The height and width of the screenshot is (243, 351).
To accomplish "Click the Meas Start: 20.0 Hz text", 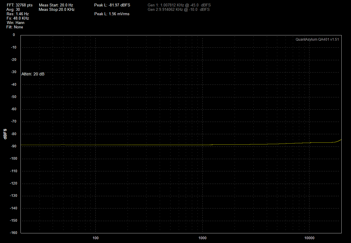I will coord(56,5).
